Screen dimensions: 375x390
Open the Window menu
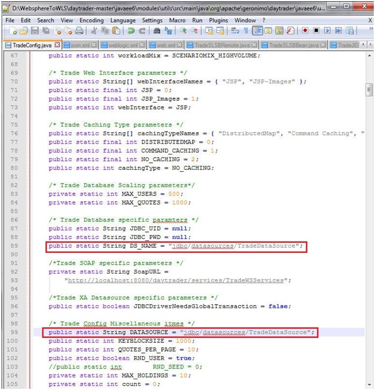pos(245,20)
